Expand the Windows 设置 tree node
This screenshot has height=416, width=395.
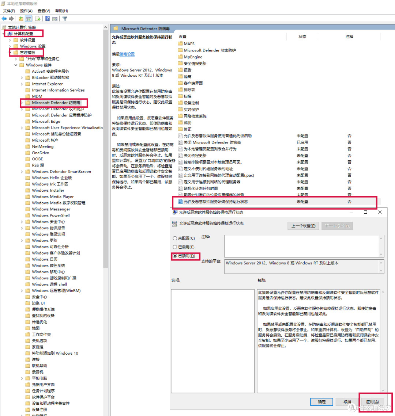(10, 46)
